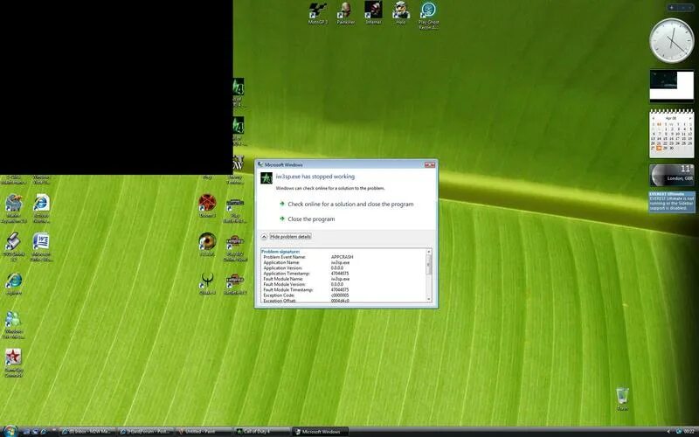Collapse with Hide problem details
The height and width of the screenshot is (437, 699).
tap(286, 237)
